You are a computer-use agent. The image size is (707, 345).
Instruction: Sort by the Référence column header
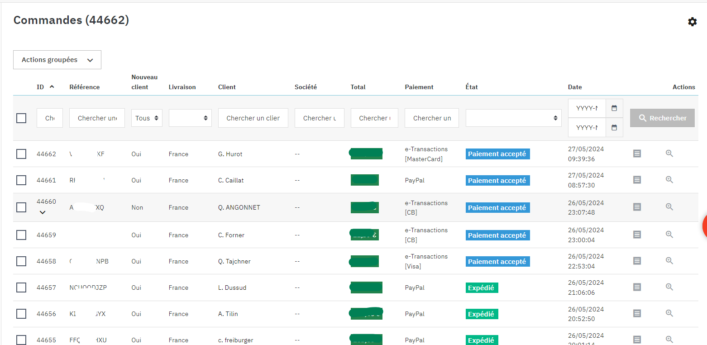(85, 87)
